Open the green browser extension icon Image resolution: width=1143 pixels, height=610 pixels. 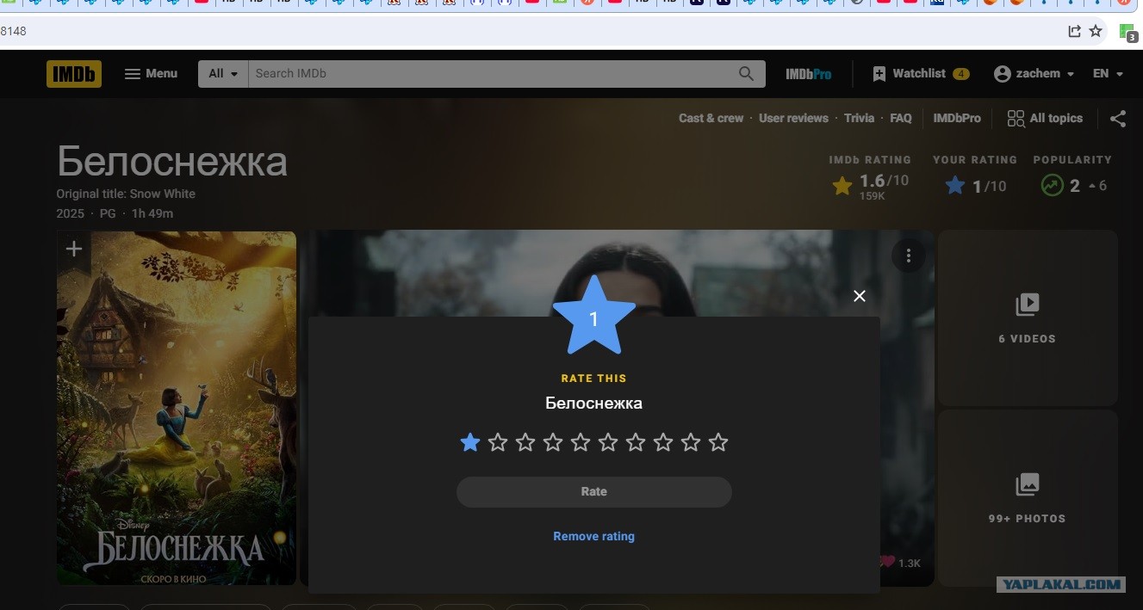tap(1127, 32)
